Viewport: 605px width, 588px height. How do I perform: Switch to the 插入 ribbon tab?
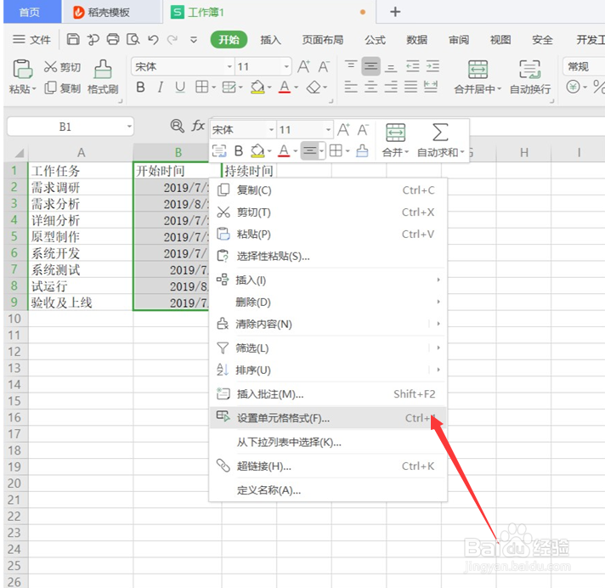click(270, 40)
